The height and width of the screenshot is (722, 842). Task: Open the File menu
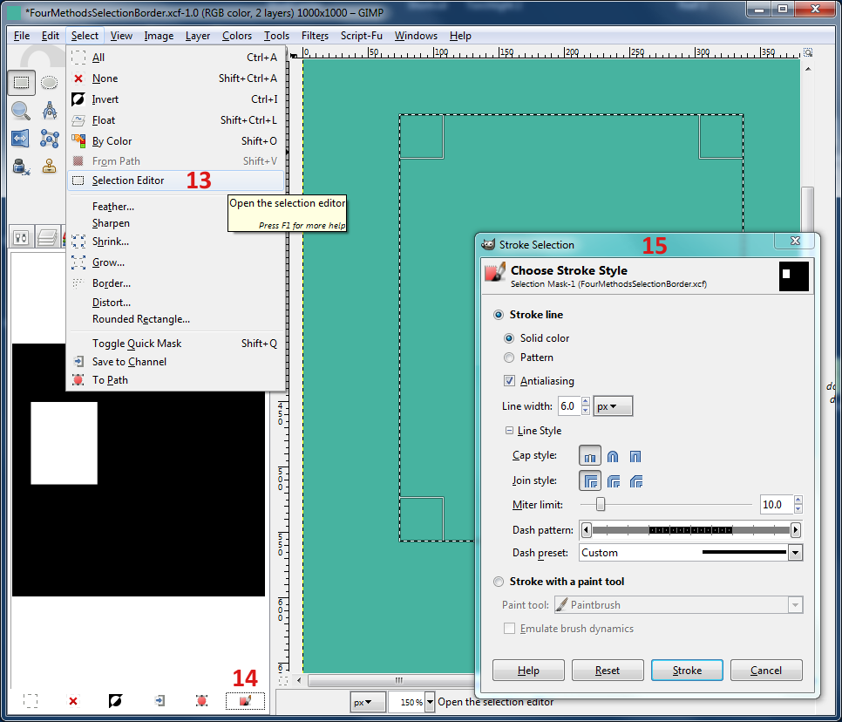pyautogui.click(x=22, y=36)
